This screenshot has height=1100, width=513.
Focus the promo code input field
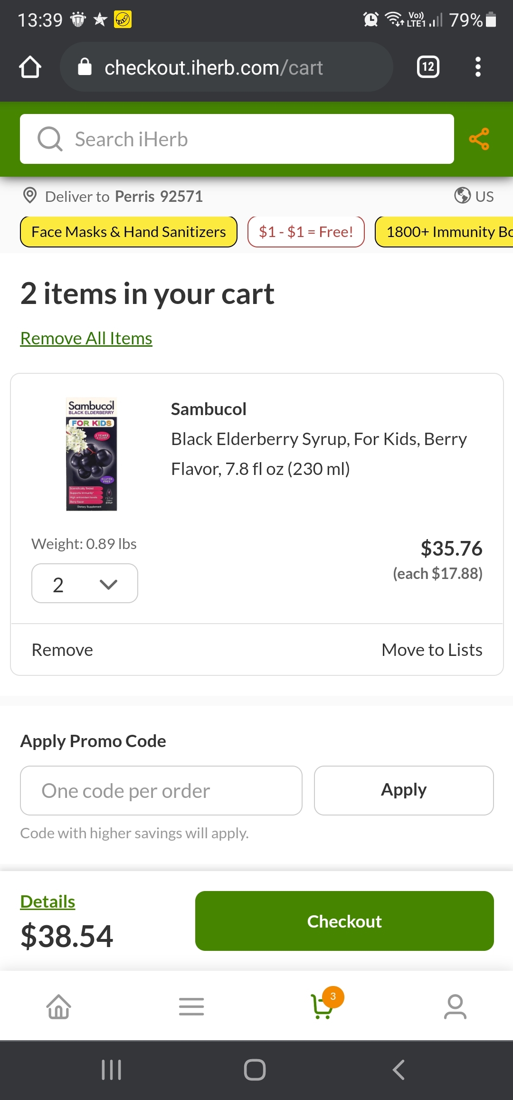[x=161, y=791]
